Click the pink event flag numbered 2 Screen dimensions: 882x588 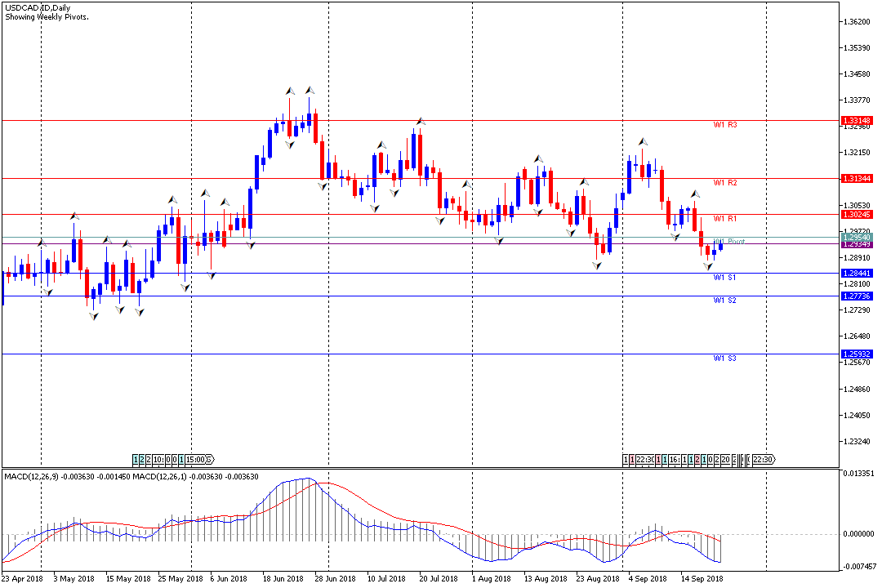tap(697, 459)
